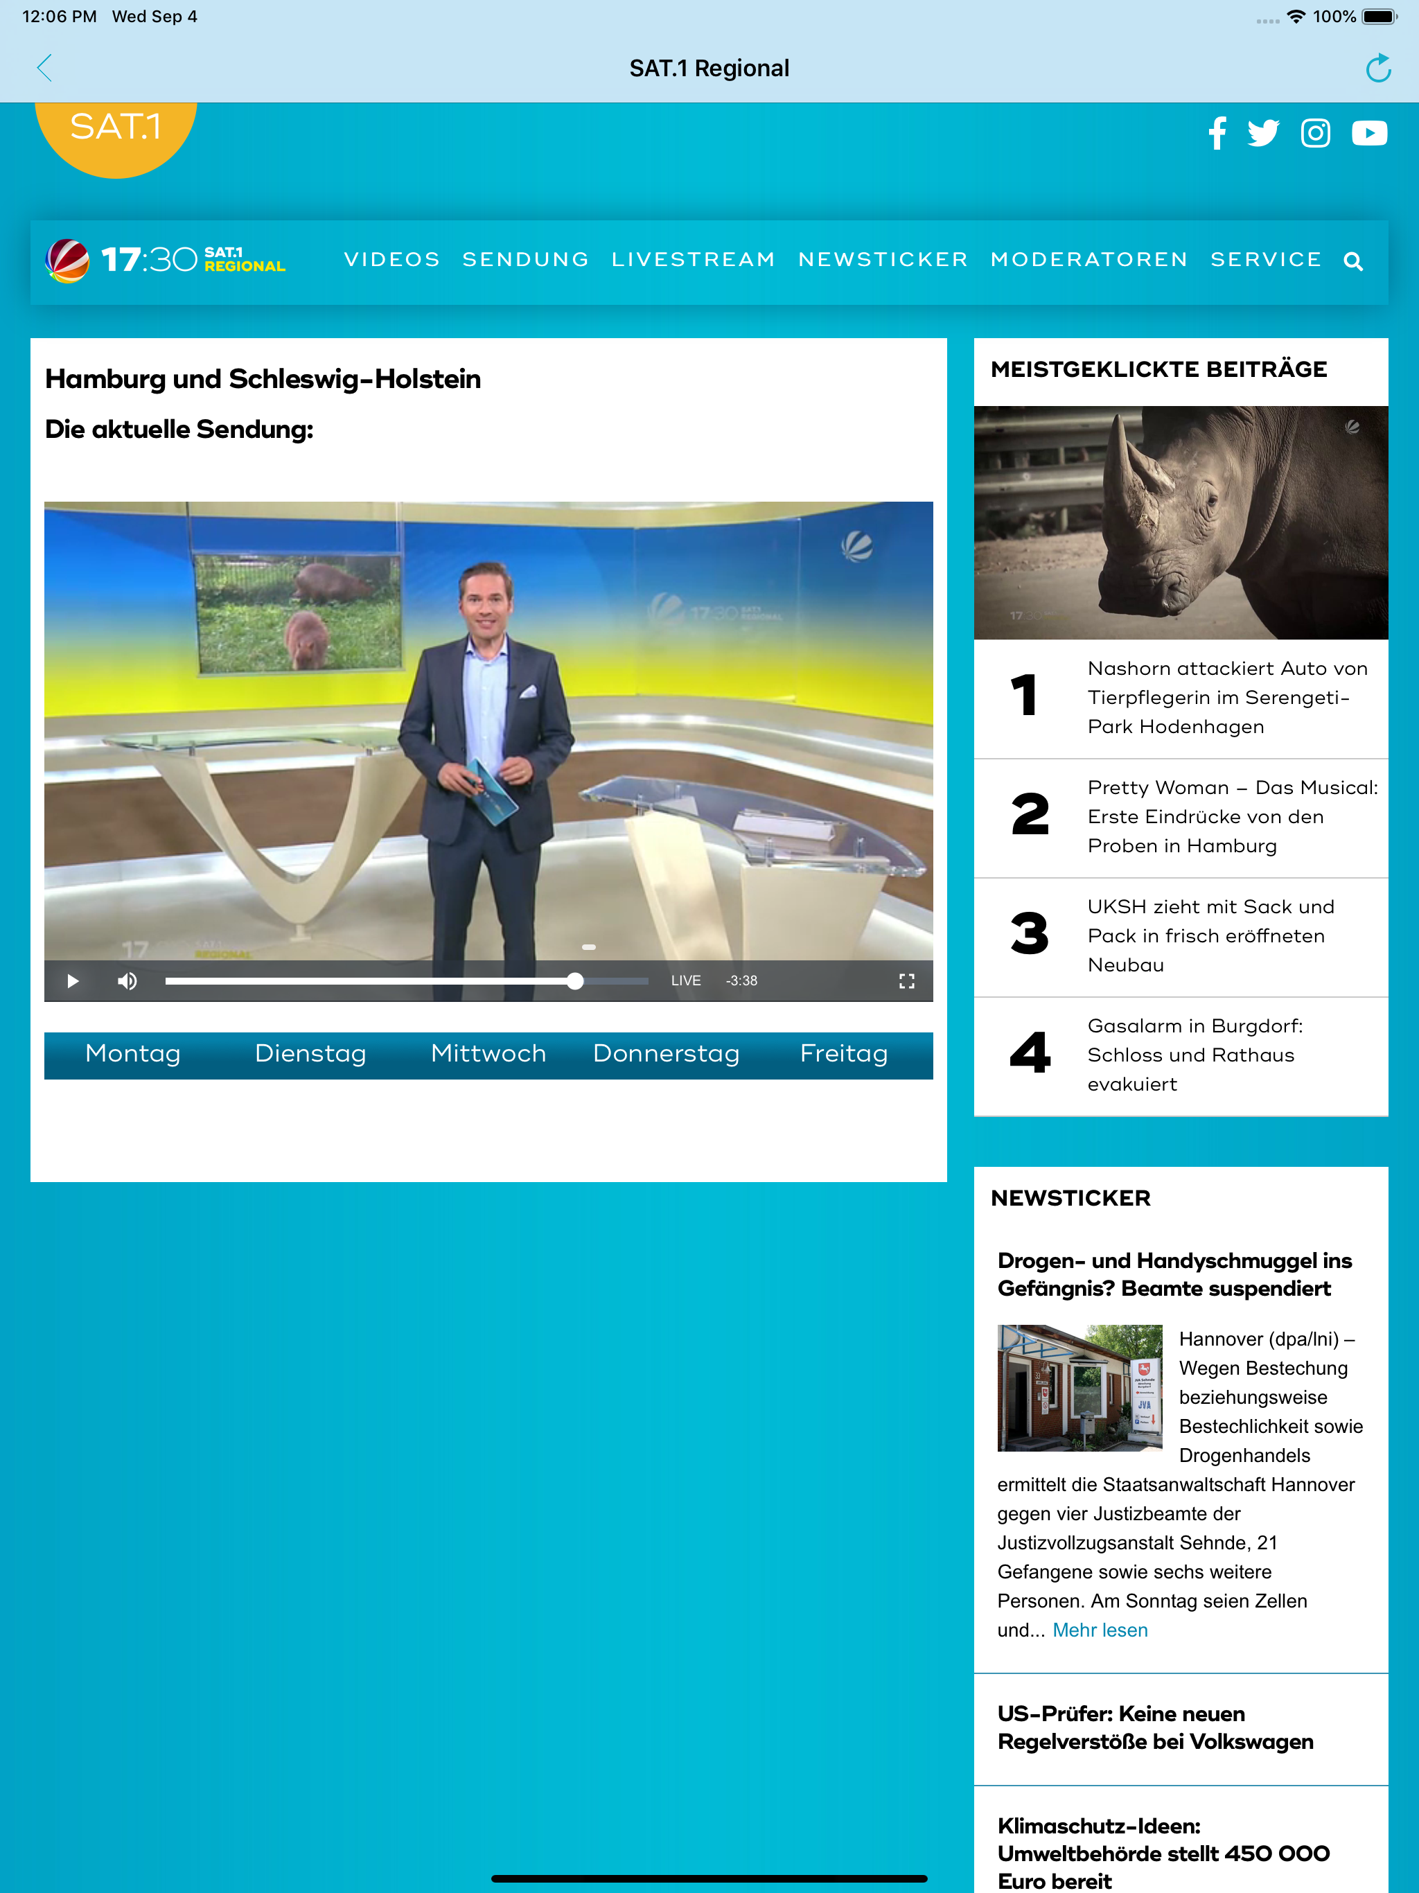This screenshot has width=1419, height=1893.
Task: Select the Freitag tab
Action: click(x=844, y=1055)
